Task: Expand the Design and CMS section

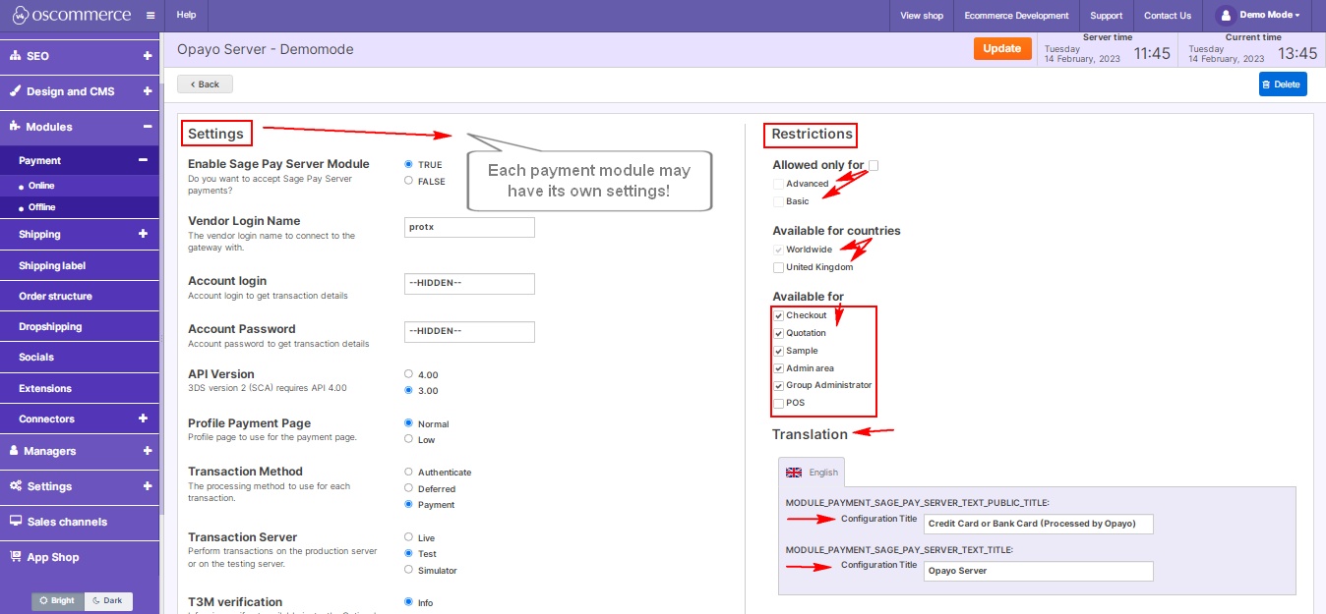Action: pyautogui.click(x=147, y=91)
